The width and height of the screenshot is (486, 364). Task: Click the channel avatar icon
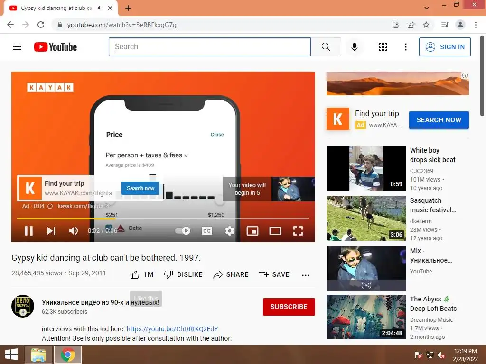tap(23, 306)
